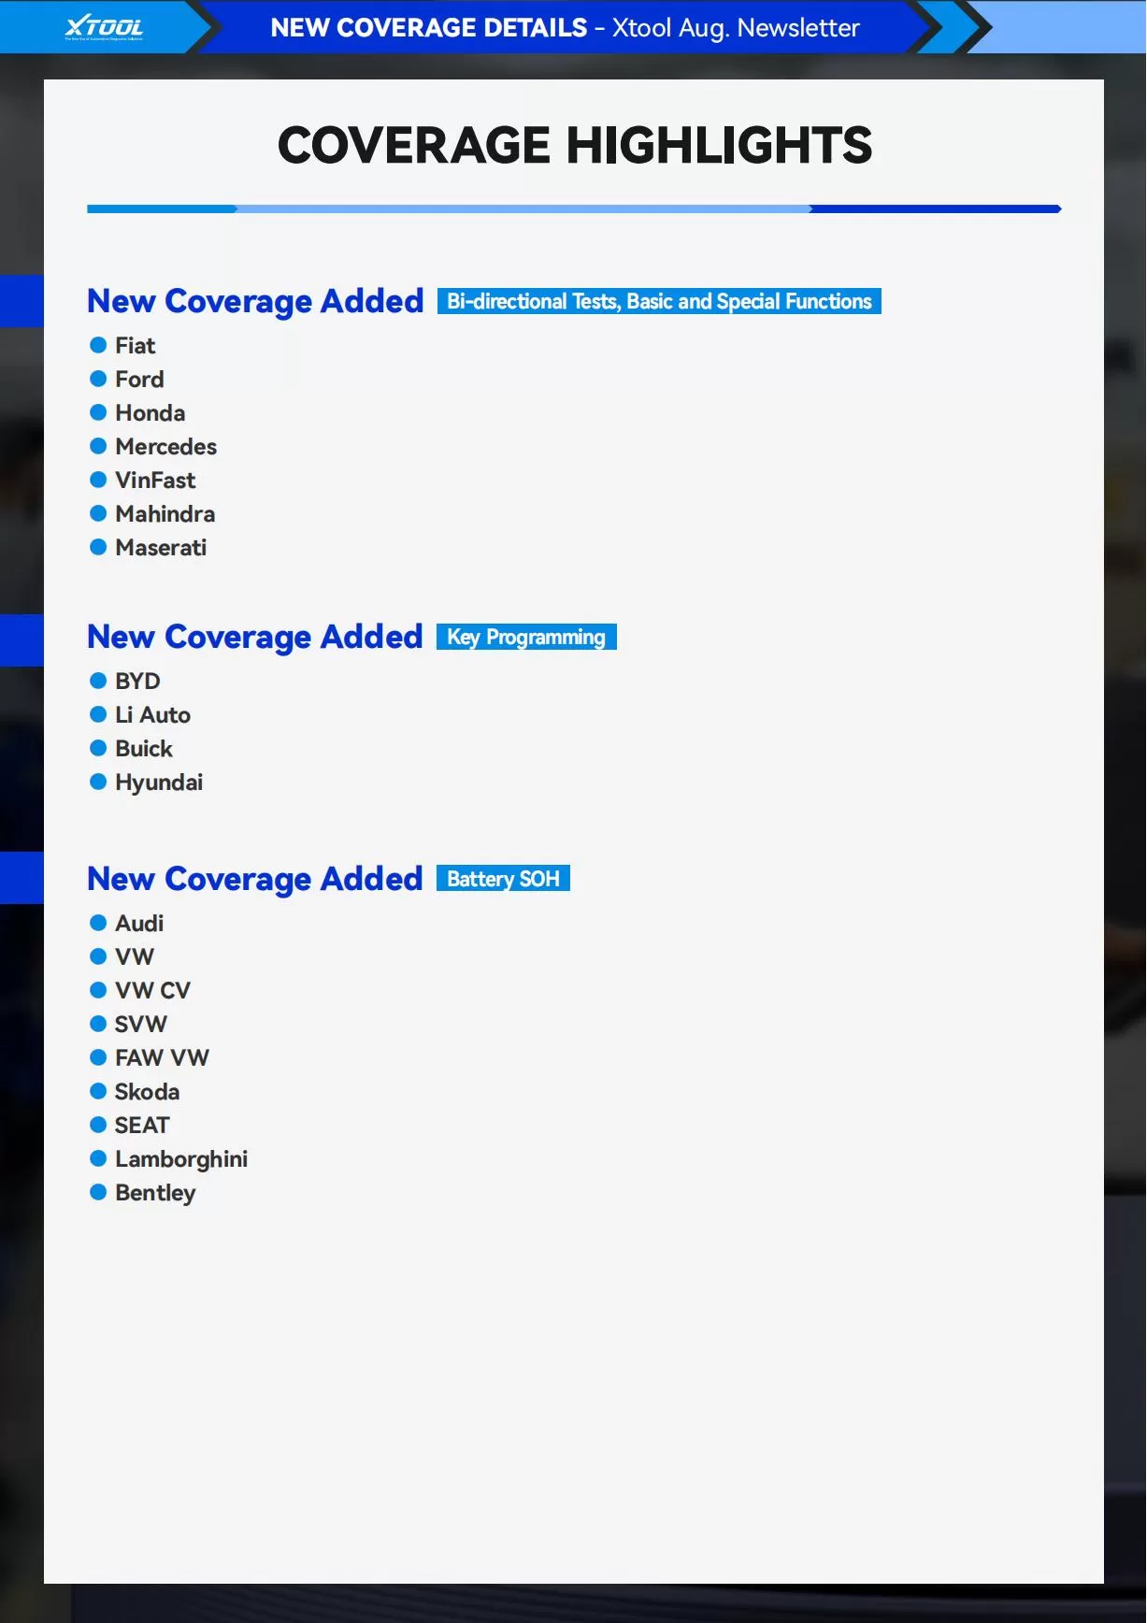The width and height of the screenshot is (1147, 1623).
Task: Select the Bi-directional Tests, Basic and Special Functions tag
Action: pyautogui.click(x=659, y=301)
